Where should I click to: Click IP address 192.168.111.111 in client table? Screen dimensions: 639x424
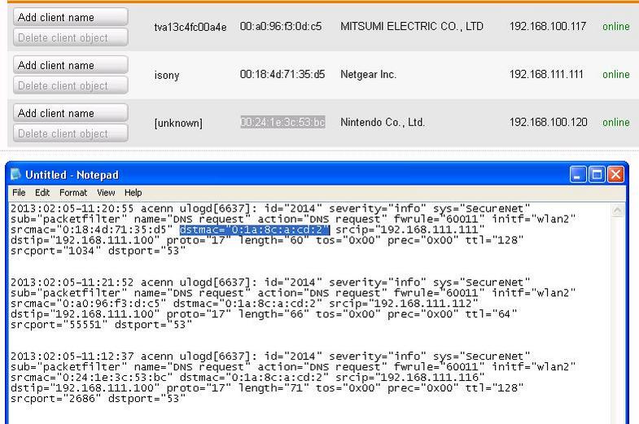tap(546, 74)
